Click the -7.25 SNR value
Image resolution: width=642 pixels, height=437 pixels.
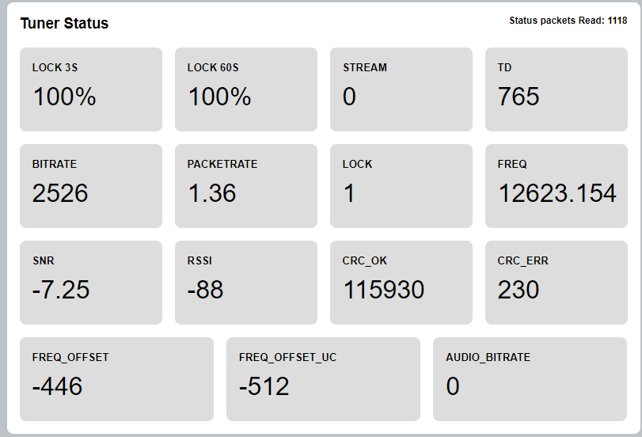[x=61, y=290]
